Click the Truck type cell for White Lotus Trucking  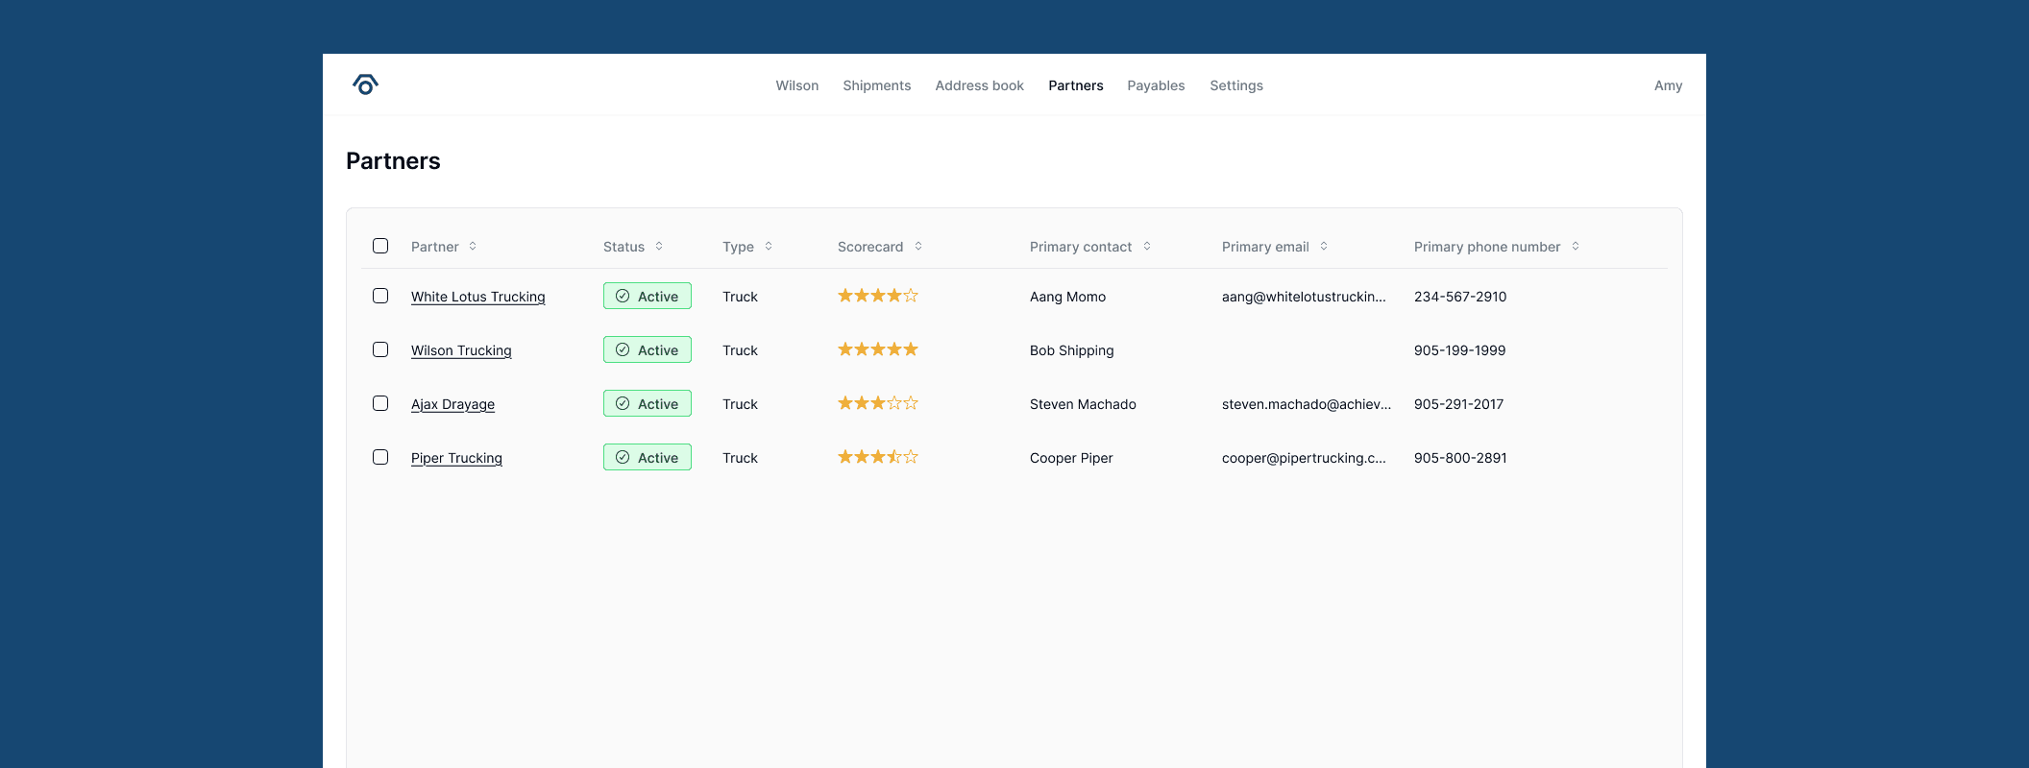[x=740, y=297]
